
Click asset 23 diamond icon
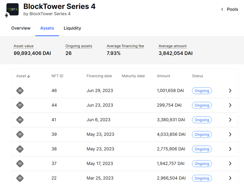(x=20, y=164)
